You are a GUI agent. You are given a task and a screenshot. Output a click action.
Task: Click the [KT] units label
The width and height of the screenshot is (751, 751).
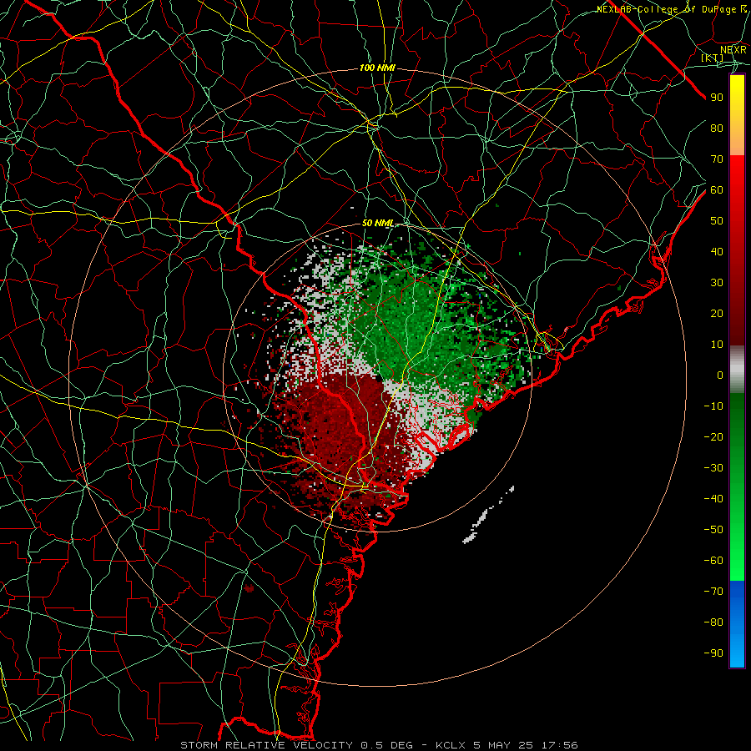[x=713, y=58]
